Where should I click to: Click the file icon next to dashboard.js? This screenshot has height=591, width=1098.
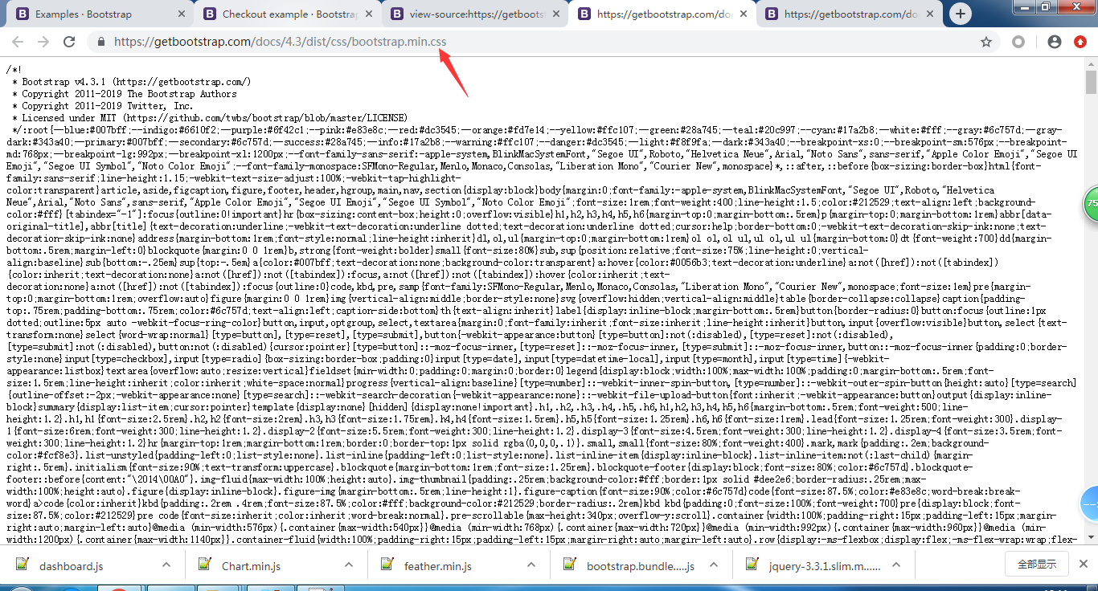(21, 565)
